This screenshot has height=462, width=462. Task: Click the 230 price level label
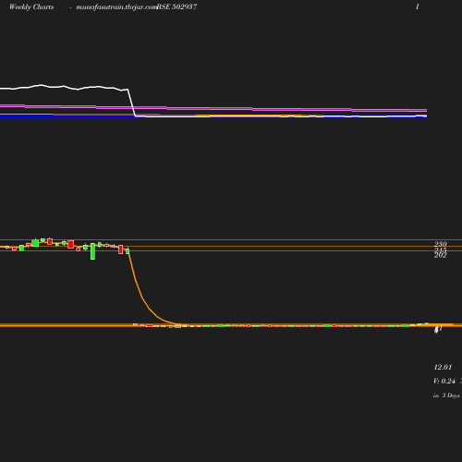[441, 244]
